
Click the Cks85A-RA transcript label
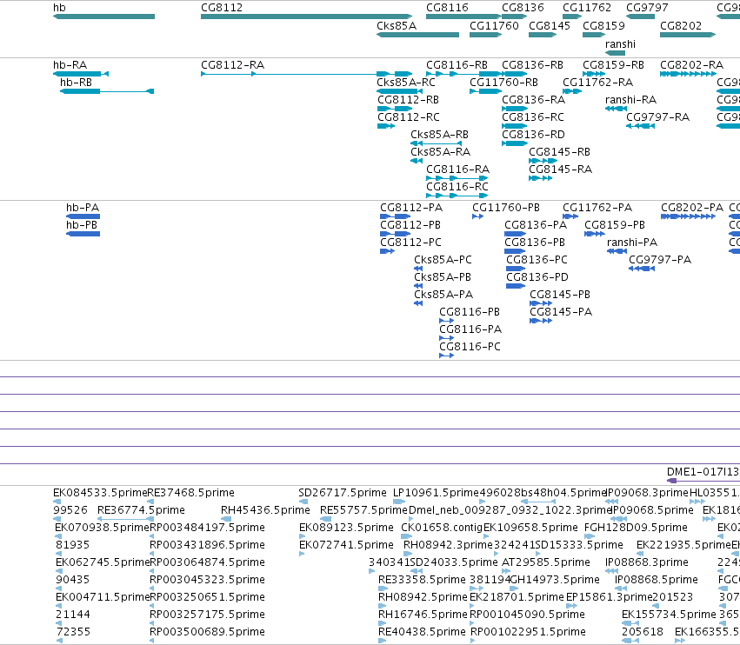click(440, 152)
